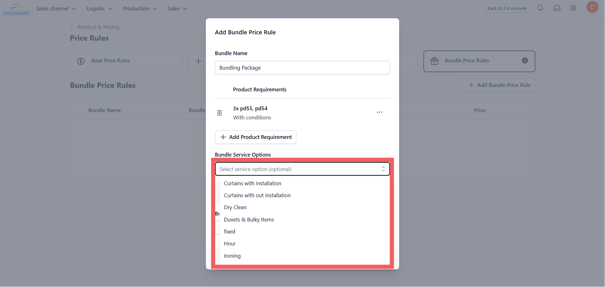The height and width of the screenshot is (287, 605).
Task: Click the checkmark on Bundle Price Rules card
Action: tap(525, 60)
